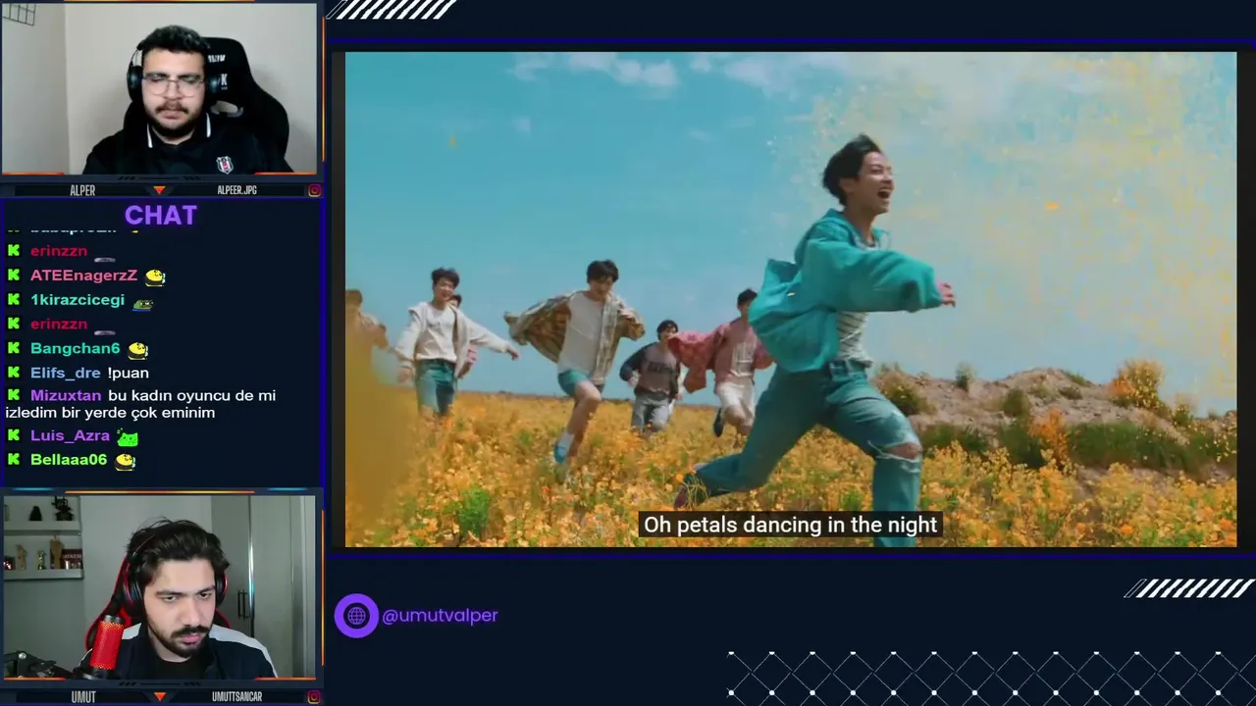Click the Kick badge beside Bangchan6
The width and height of the screenshot is (1256, 706).
[x=14, y=348]
